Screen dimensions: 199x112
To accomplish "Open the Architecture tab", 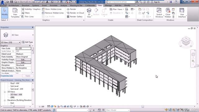I will [14, 6].
